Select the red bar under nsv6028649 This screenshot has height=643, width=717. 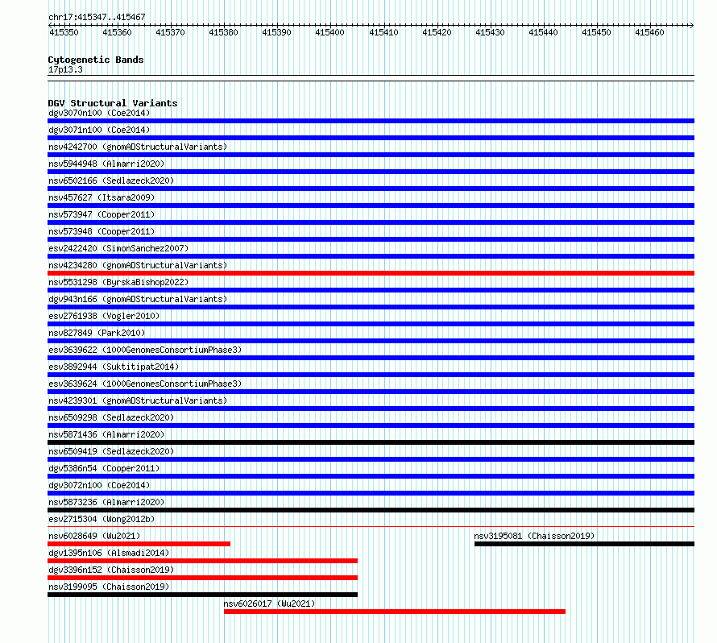click(x=139, y=544)
